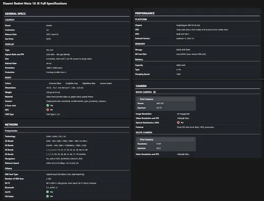The image size is (264, 201).
Task: Select the Nighttime Blue color option
Action: pos(89,83)
